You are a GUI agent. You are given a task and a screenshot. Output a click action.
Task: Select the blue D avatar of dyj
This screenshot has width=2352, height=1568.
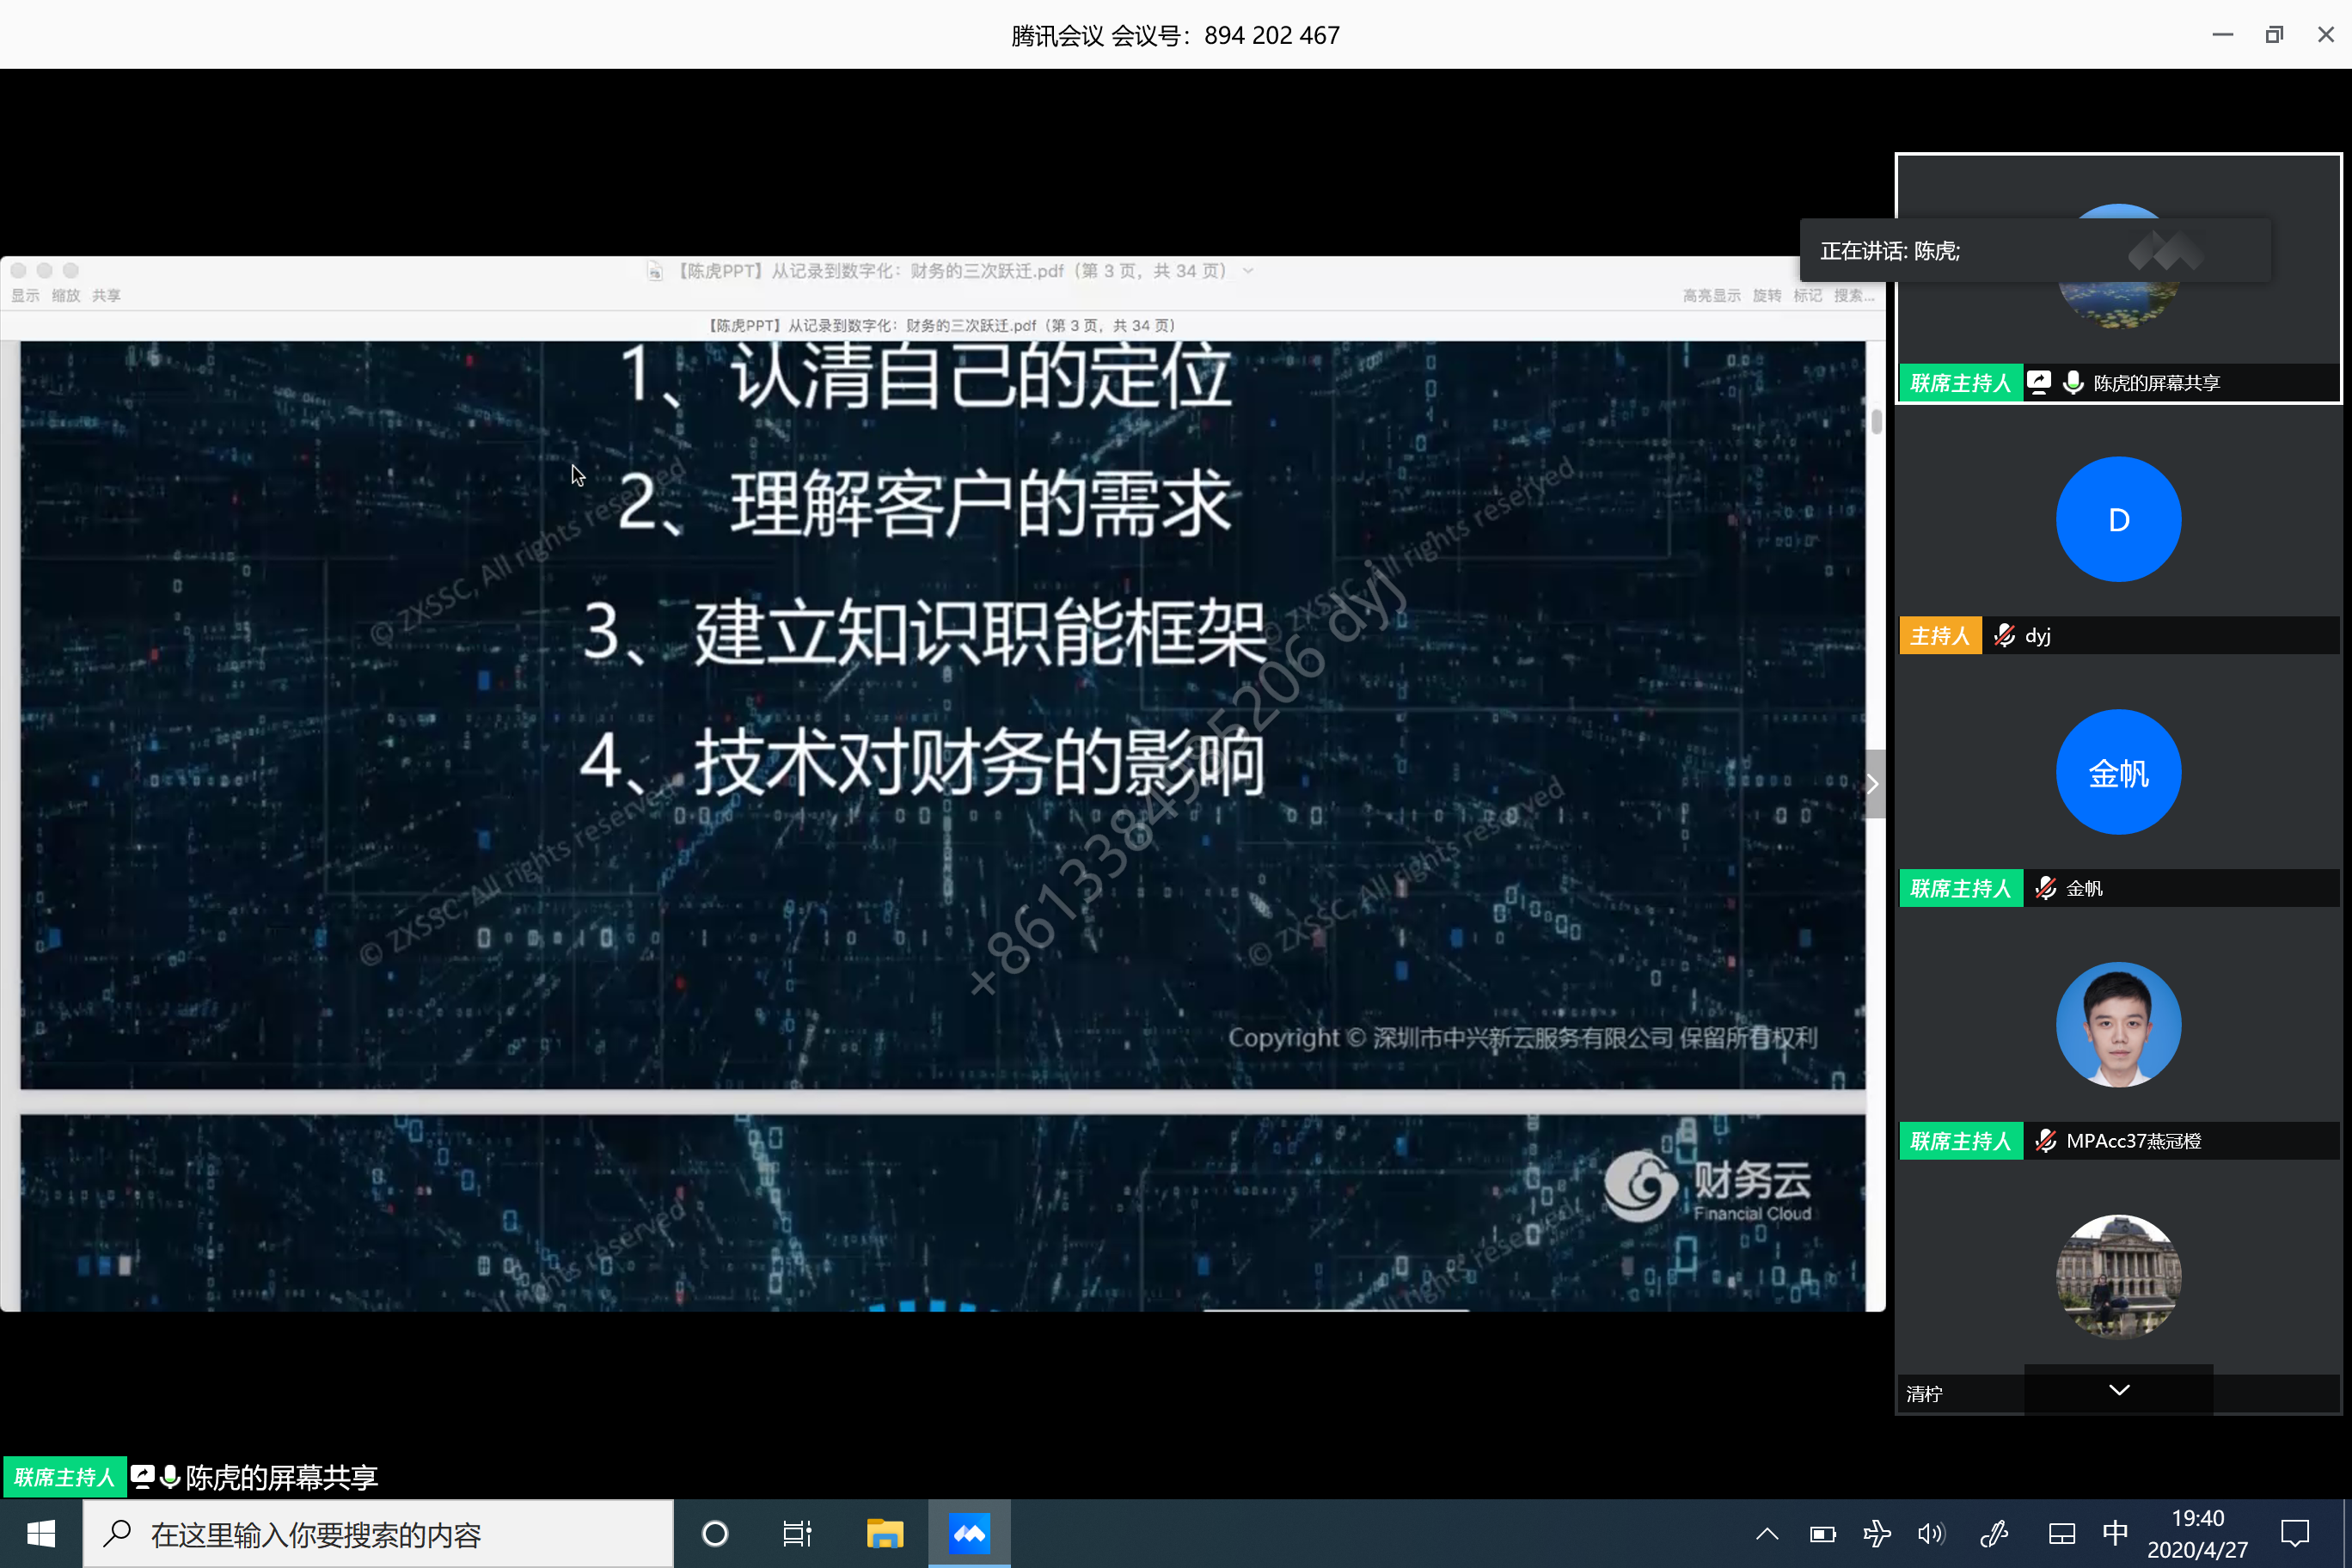pos(2118,519)
